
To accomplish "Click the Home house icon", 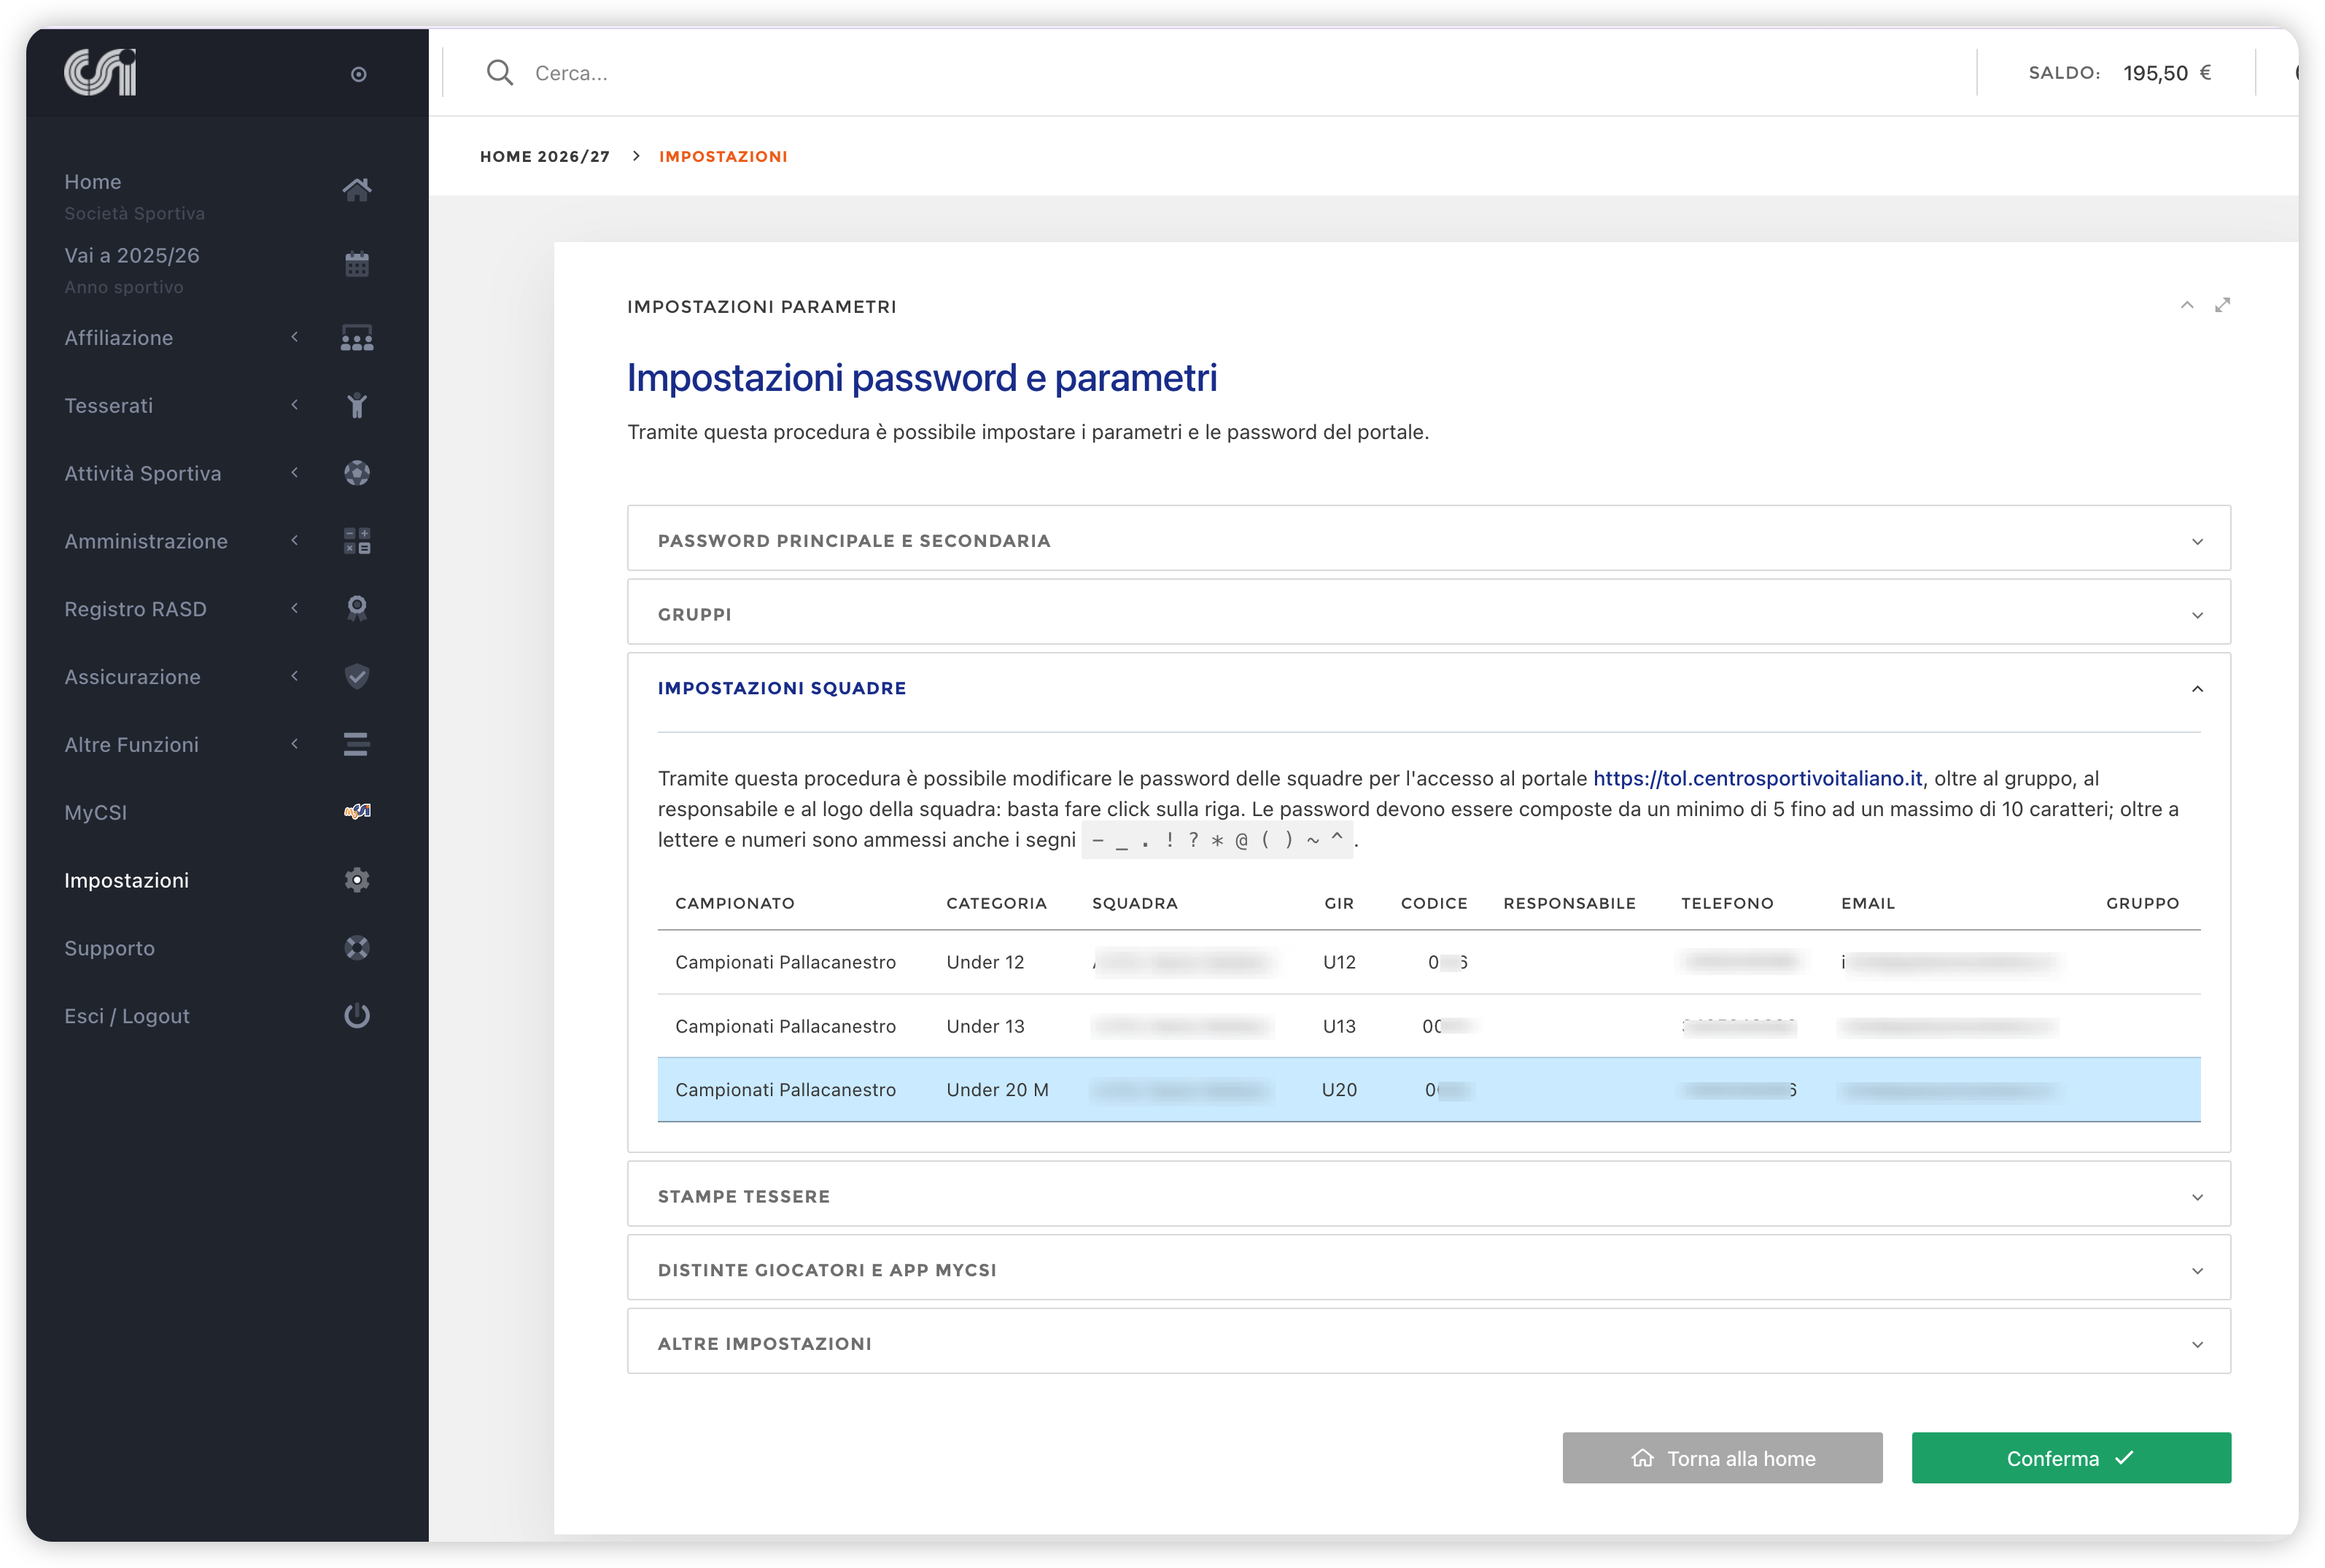I will pyautogui.click(x=357, y=189).
